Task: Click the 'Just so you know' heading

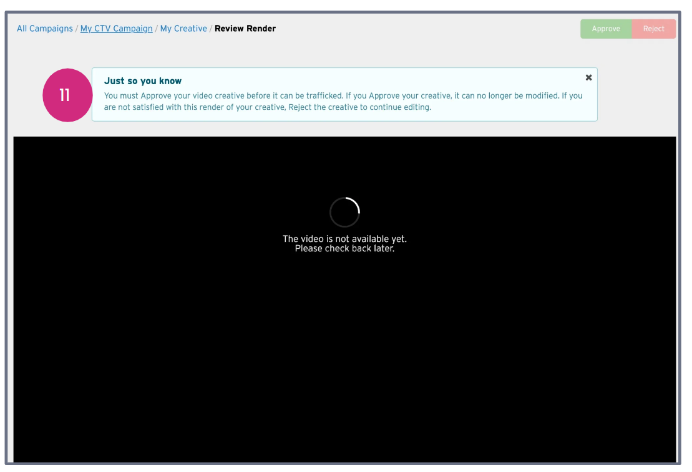Action: [x=143, y=81]
